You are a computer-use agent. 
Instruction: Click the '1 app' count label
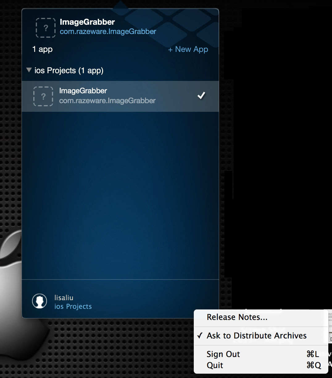click(43, 49)
